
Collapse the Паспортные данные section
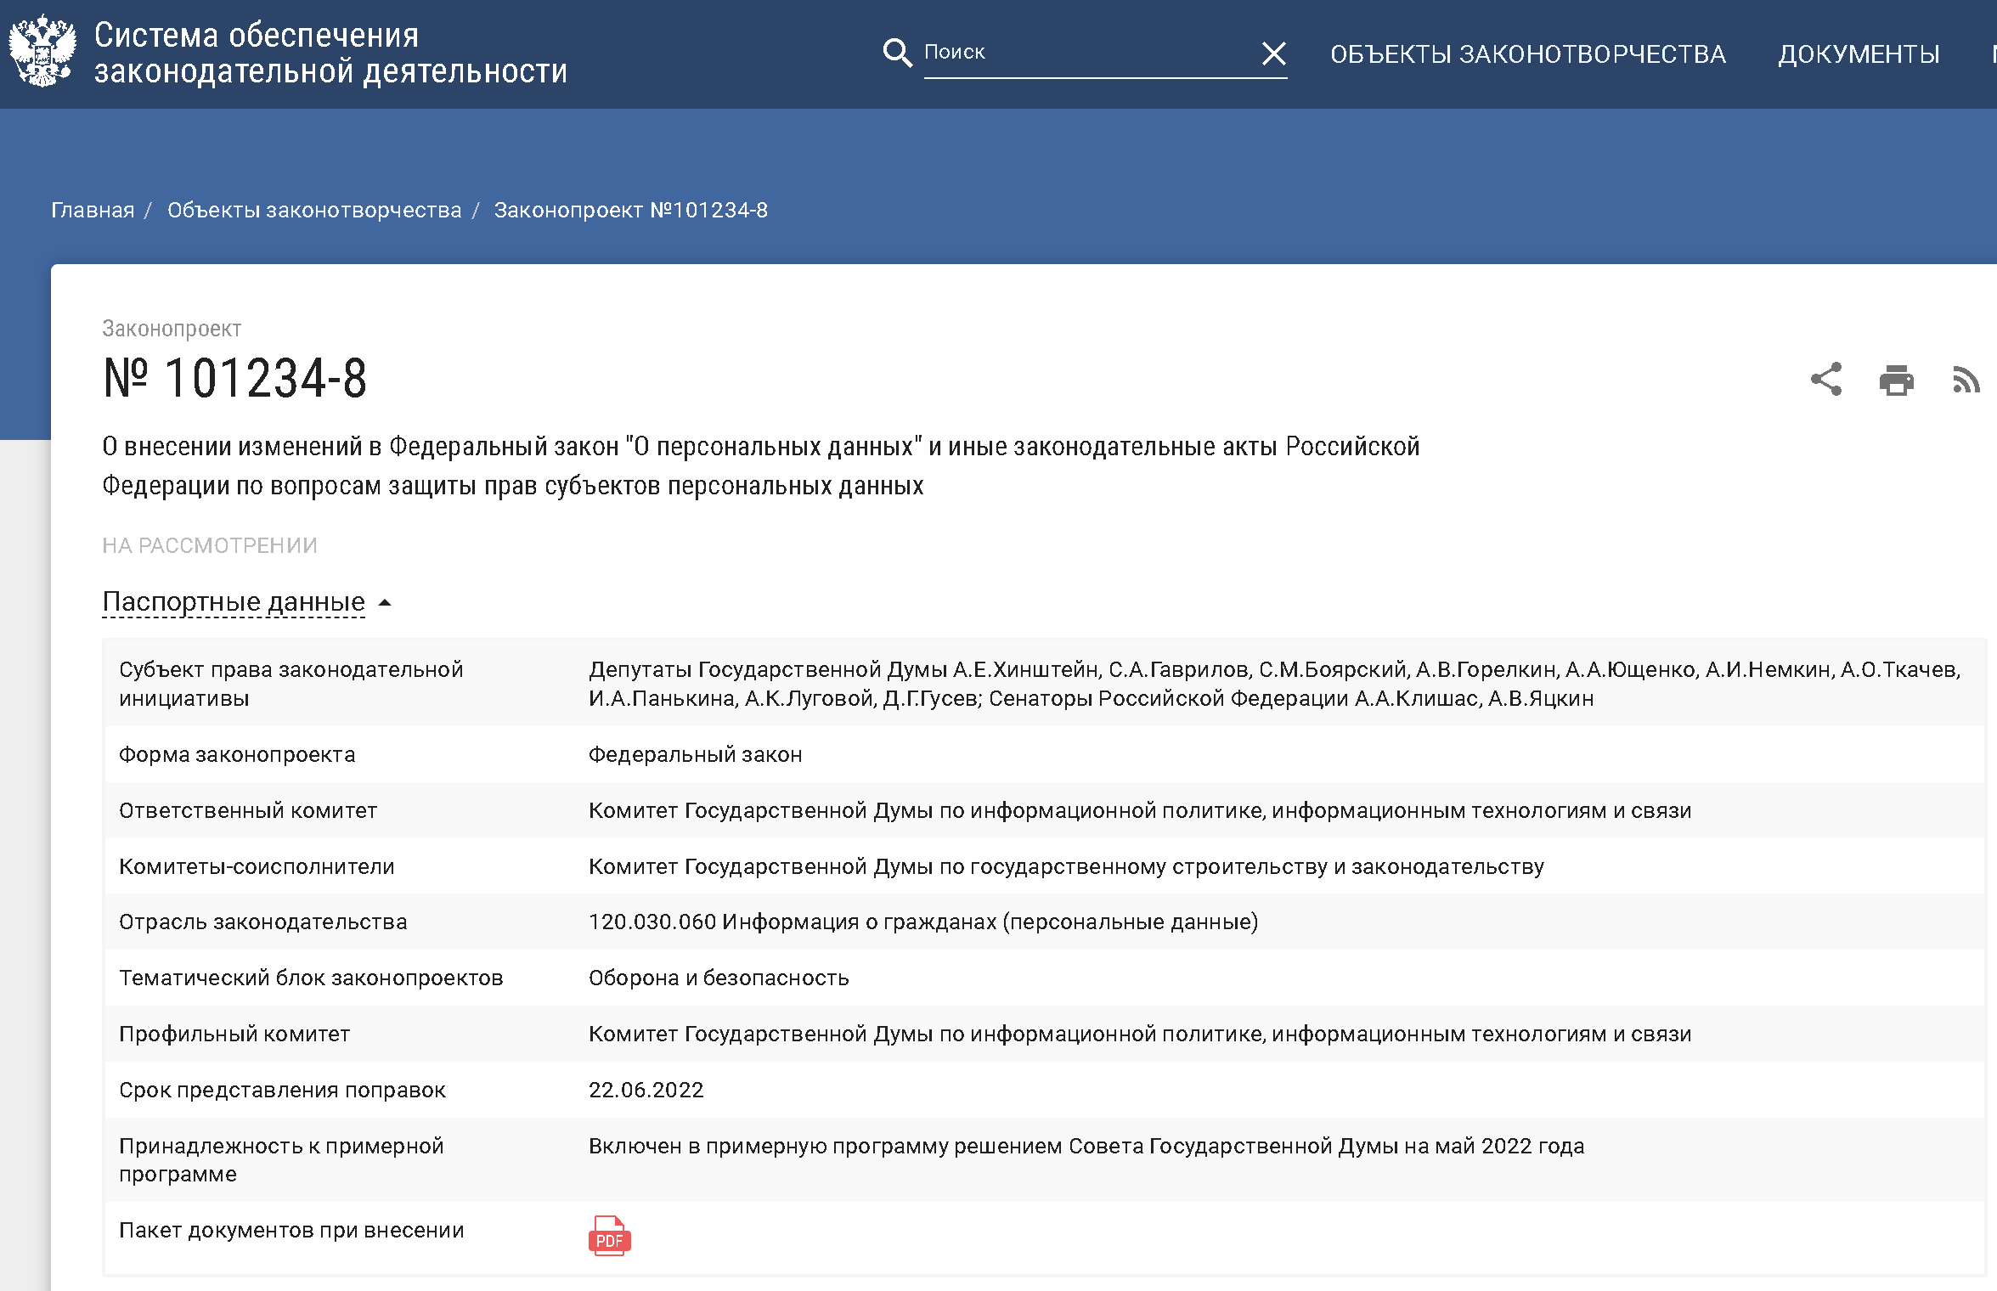tap(234, 601)
